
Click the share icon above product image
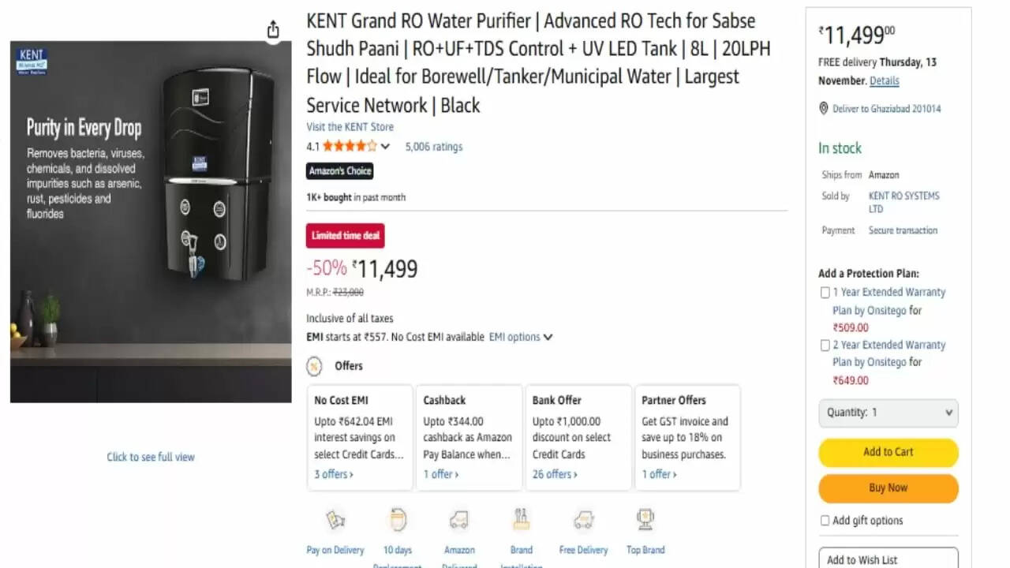coord(272,28)
